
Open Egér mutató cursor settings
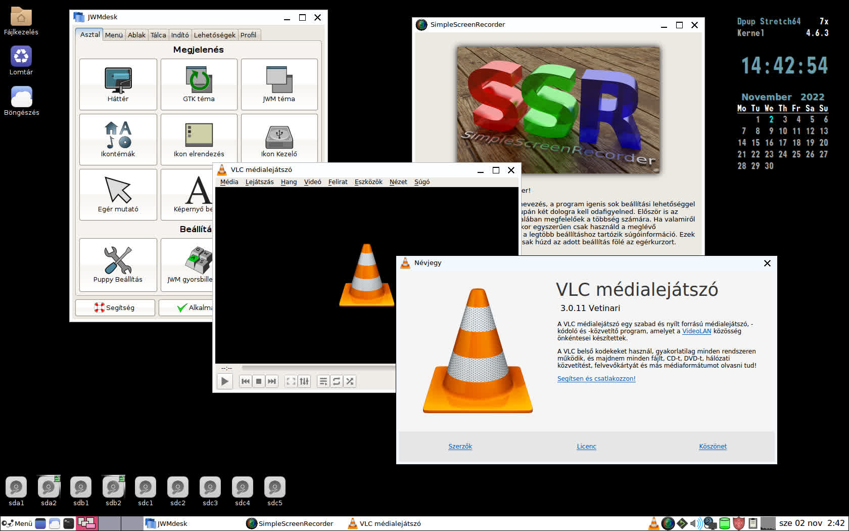(x=118, y=194)
